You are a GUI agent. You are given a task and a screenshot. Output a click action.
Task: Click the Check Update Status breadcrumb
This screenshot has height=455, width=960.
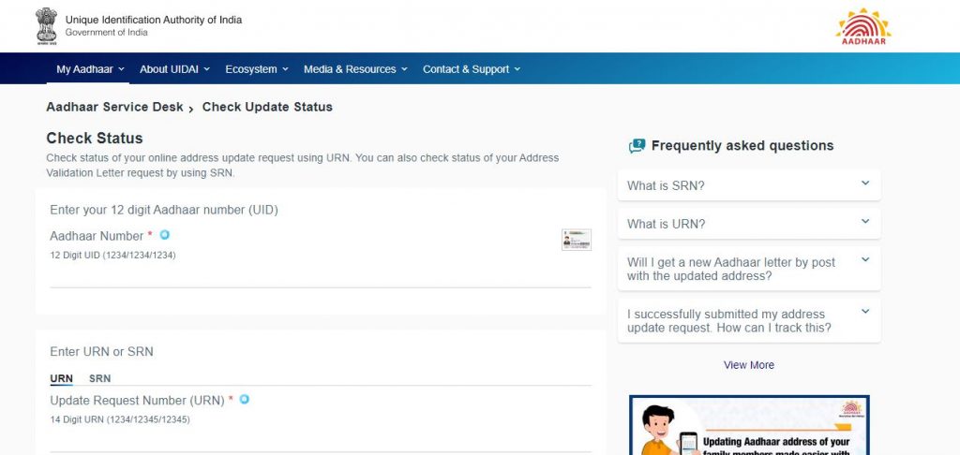point(267,107)
